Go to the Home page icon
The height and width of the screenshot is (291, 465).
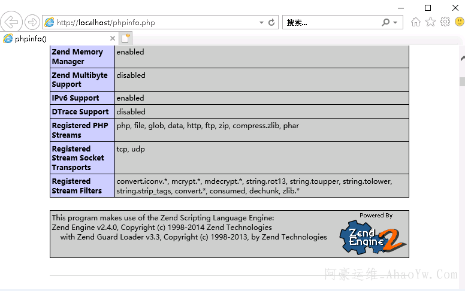[x=416, y=22]
